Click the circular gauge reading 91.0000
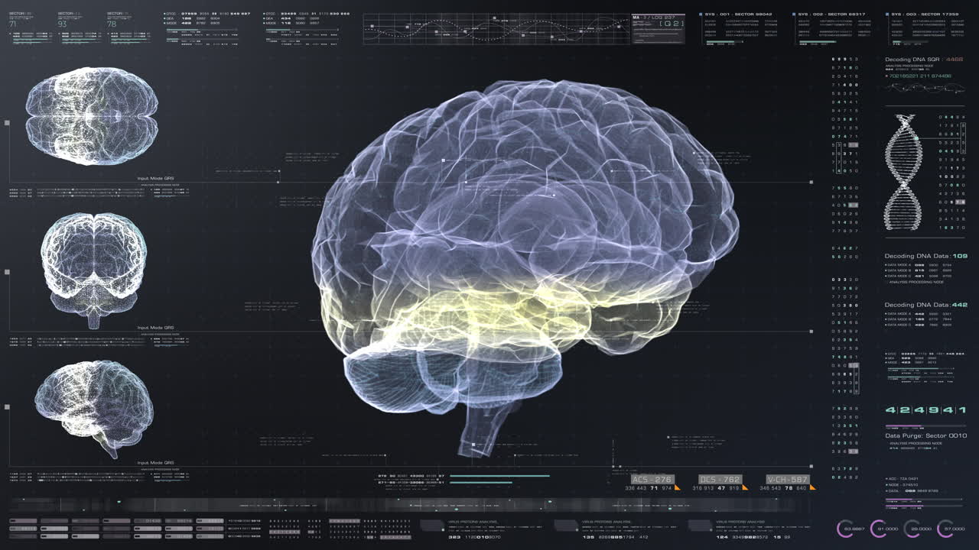The width and height of the screenshot is (979, 550). tap(880, 529)
